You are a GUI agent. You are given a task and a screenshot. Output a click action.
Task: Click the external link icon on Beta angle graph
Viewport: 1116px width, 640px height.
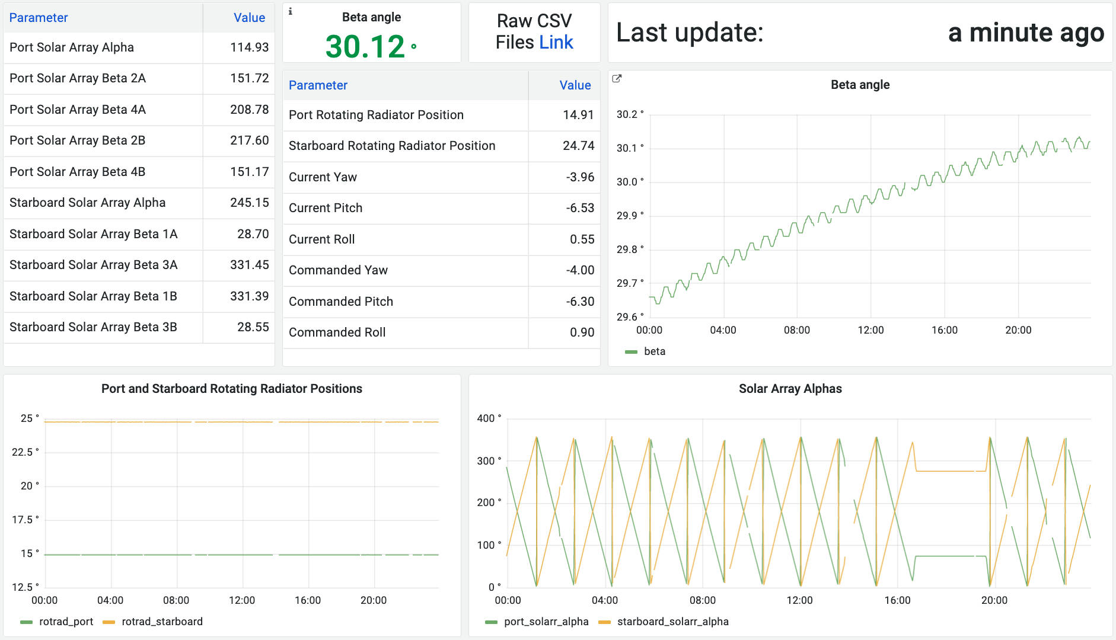617,79
